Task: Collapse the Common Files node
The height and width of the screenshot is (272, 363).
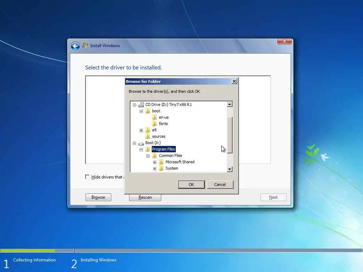Action: point(148,156)
